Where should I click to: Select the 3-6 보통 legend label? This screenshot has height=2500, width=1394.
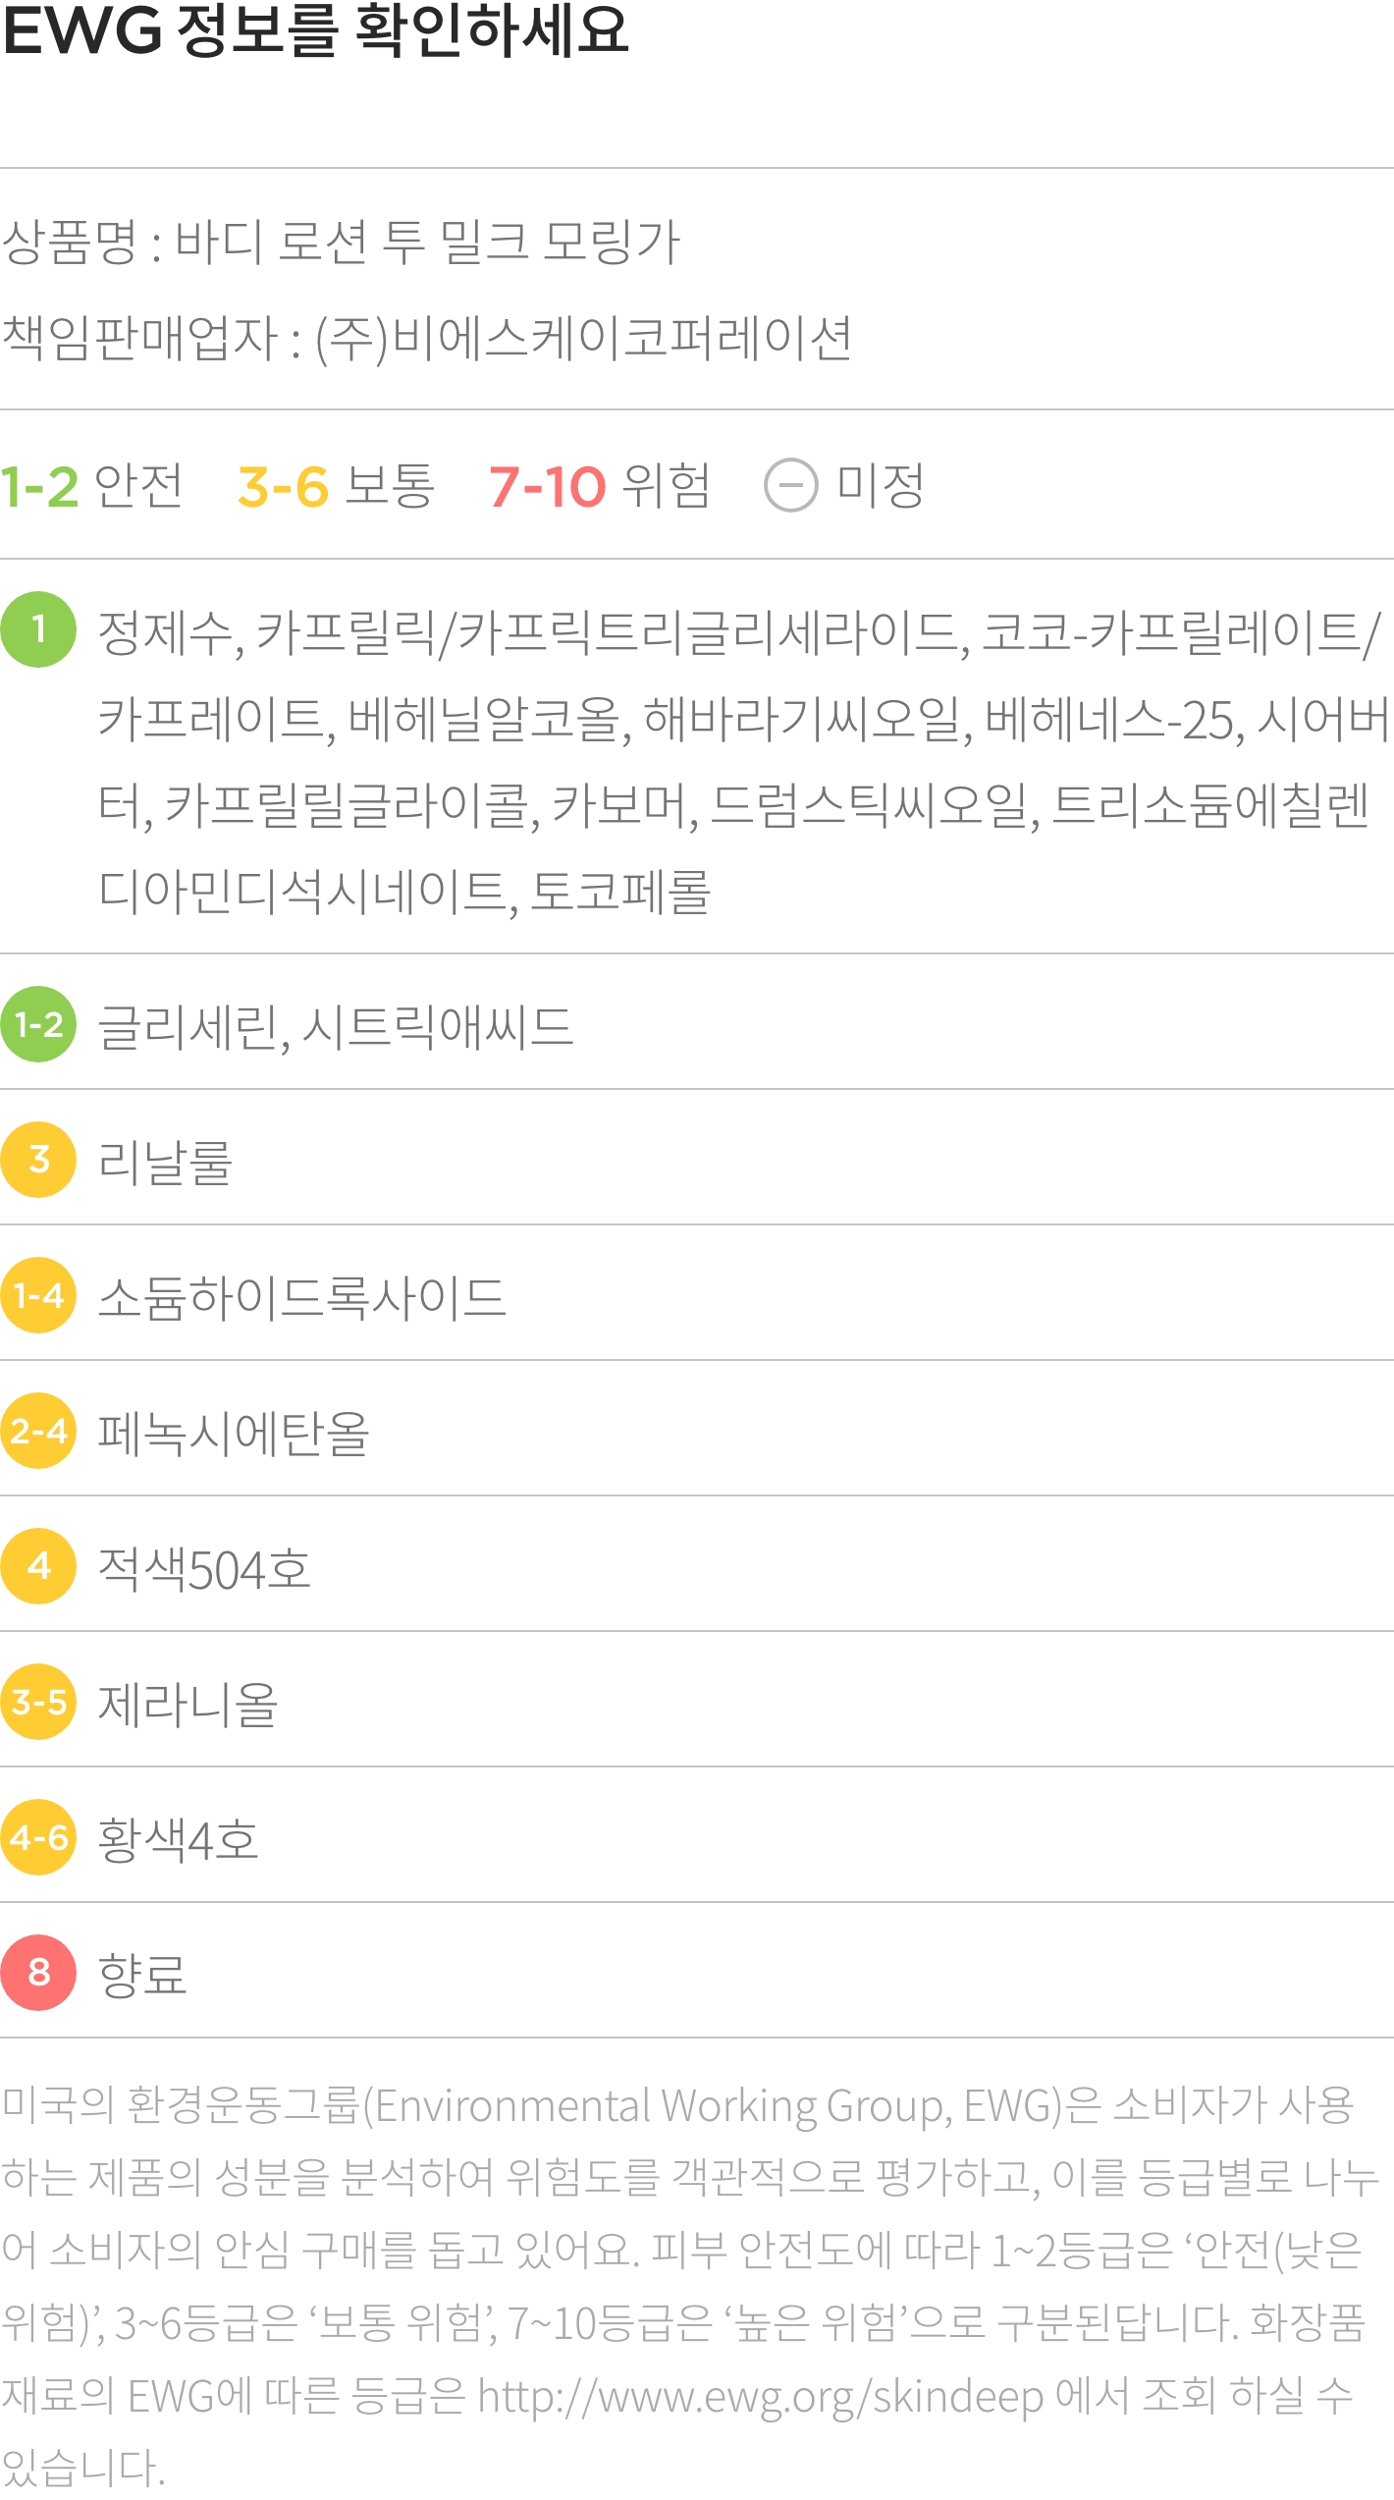pos(336,485)
